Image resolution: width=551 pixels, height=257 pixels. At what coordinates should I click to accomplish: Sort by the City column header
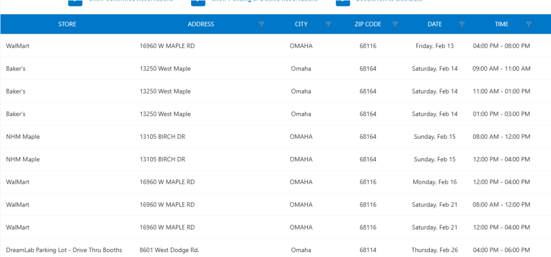[301, 24]
